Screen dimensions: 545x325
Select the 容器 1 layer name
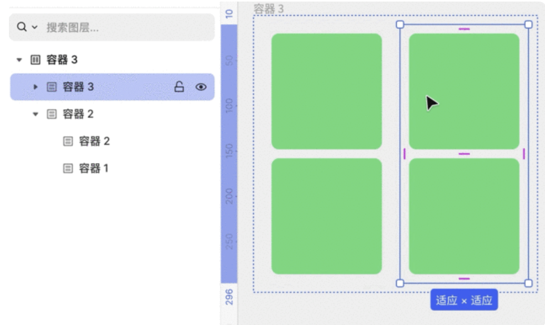(x=94, y=169)
